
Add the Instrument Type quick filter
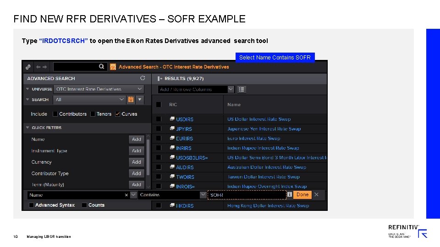tap(137, 150)
